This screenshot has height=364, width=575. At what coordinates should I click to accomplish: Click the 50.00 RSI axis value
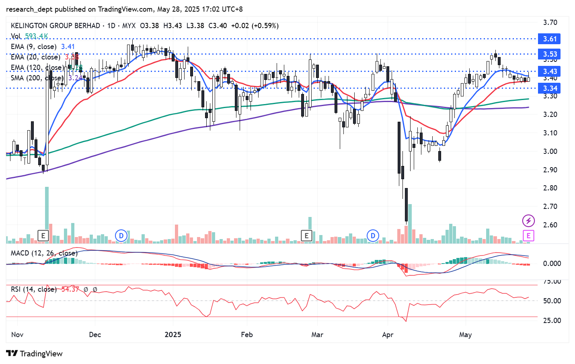(552, 301)
